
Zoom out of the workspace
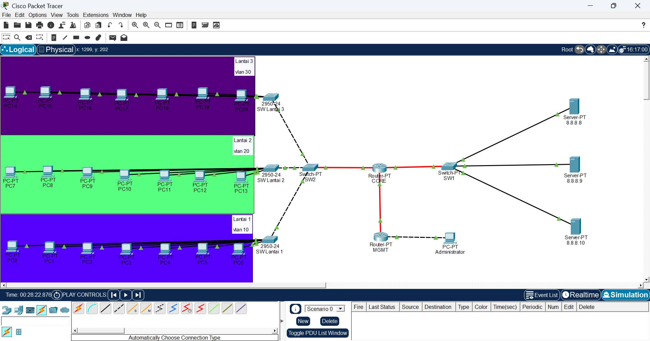(157, 25)
